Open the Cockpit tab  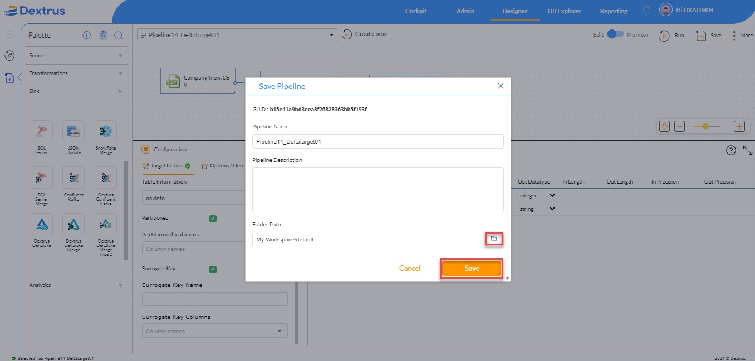(416, 11)
